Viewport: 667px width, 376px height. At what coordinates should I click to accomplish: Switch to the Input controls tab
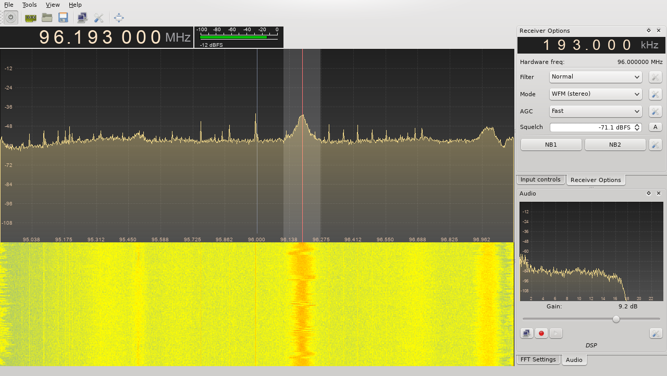pos(541,179)
